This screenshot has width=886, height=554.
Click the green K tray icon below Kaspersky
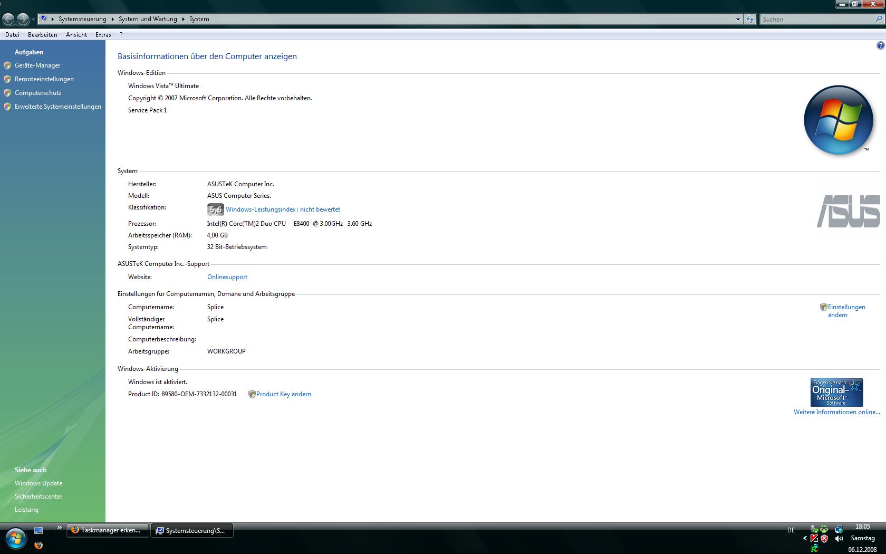click(x=814, y=549)
